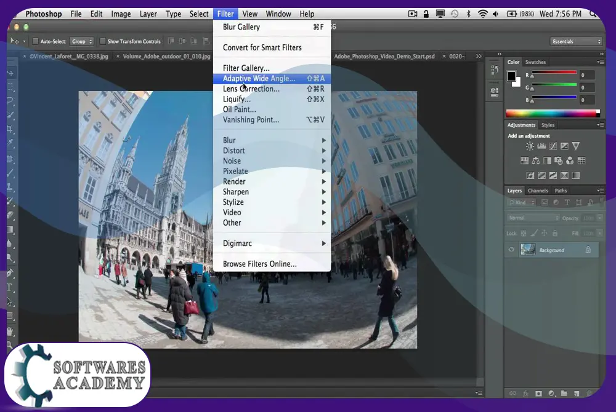This screenshot has width=616, height=412.
Task: Click the R value input field
Action: [587, 75]
